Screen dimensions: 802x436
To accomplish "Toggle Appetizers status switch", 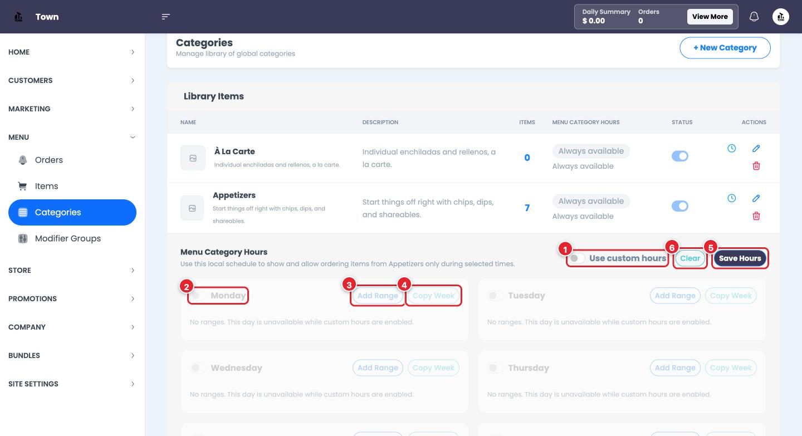I will (x=680, y=206).
